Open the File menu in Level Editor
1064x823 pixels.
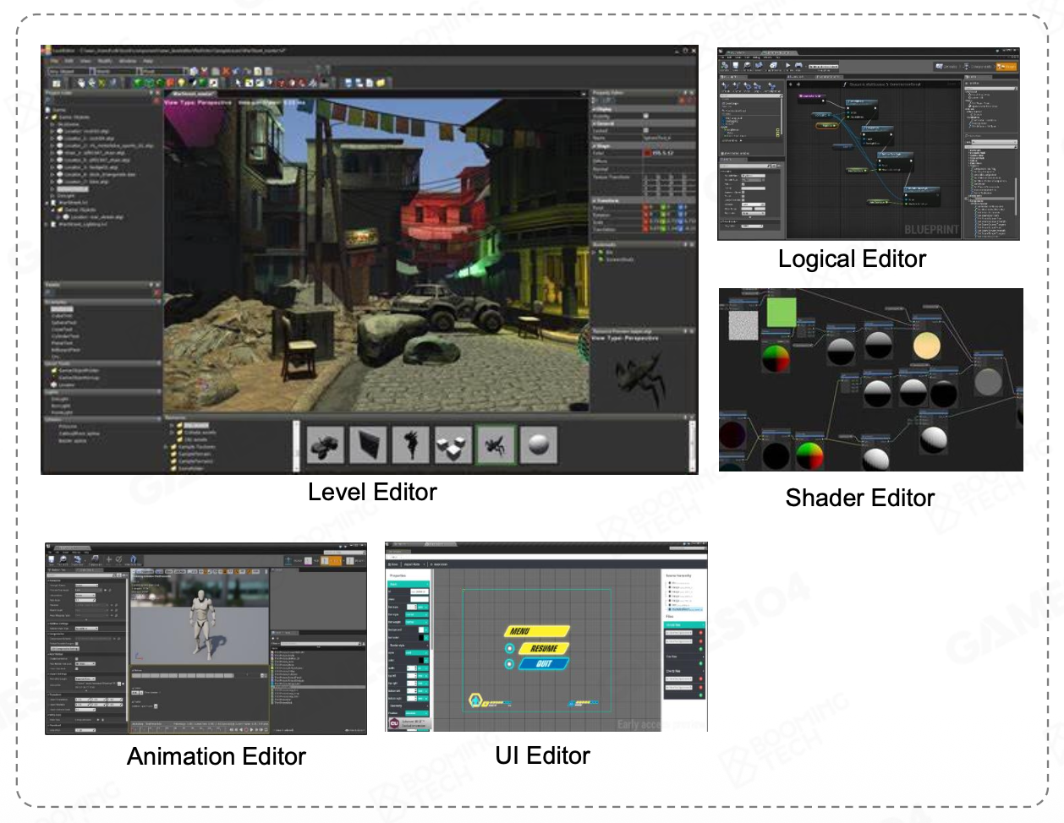point(56,61)
